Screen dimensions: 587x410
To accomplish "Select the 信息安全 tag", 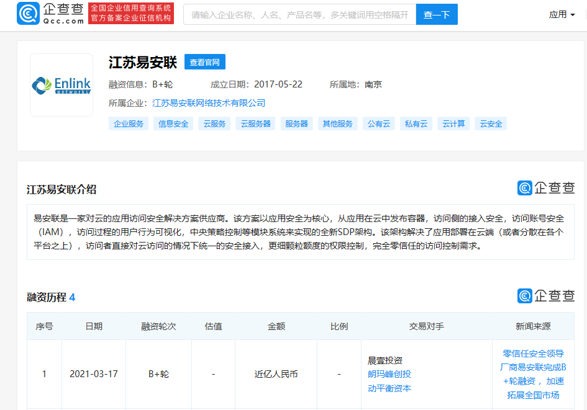I will (x=173, y=123).
